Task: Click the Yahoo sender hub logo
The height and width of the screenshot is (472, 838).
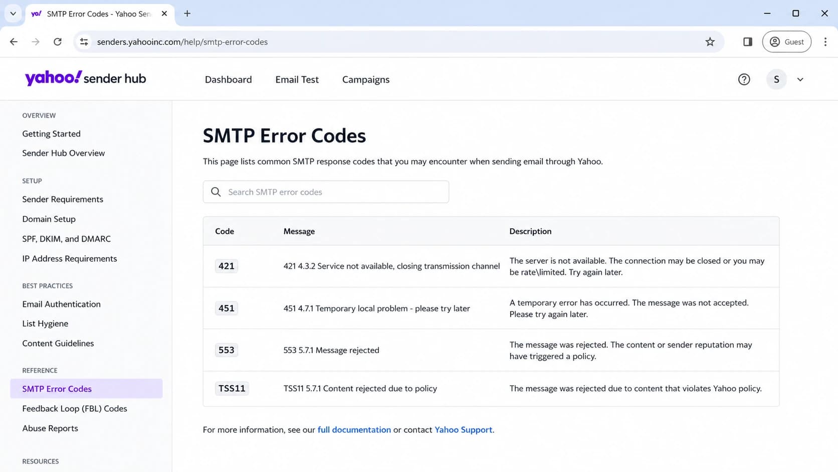Action: click(x=85, y=78)
